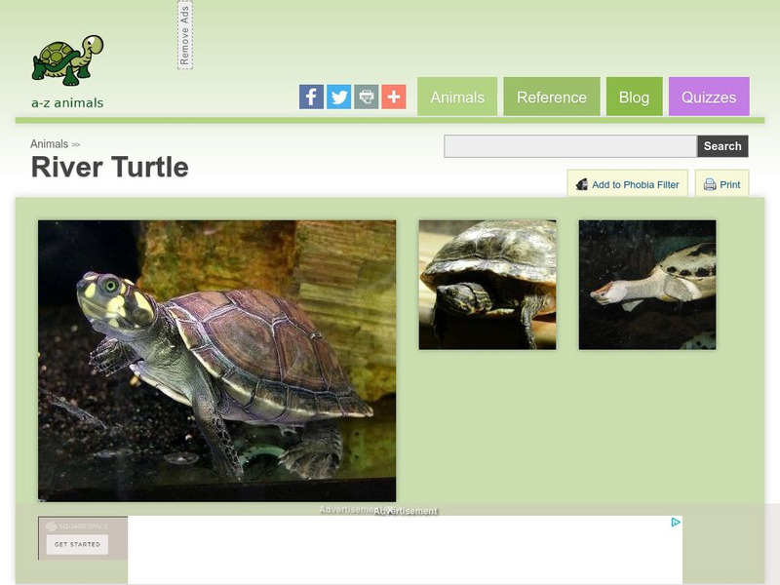Click GET STARTED in the Squarespace ad
Screen dimensions: 780x585
[x=78, y=546]
